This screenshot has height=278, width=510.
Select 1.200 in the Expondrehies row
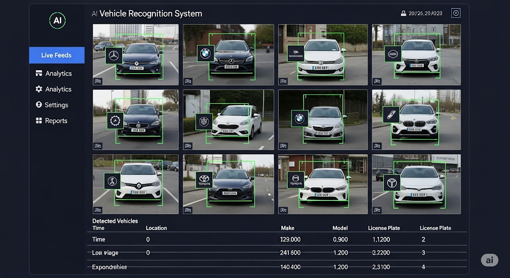click(341, 267)
